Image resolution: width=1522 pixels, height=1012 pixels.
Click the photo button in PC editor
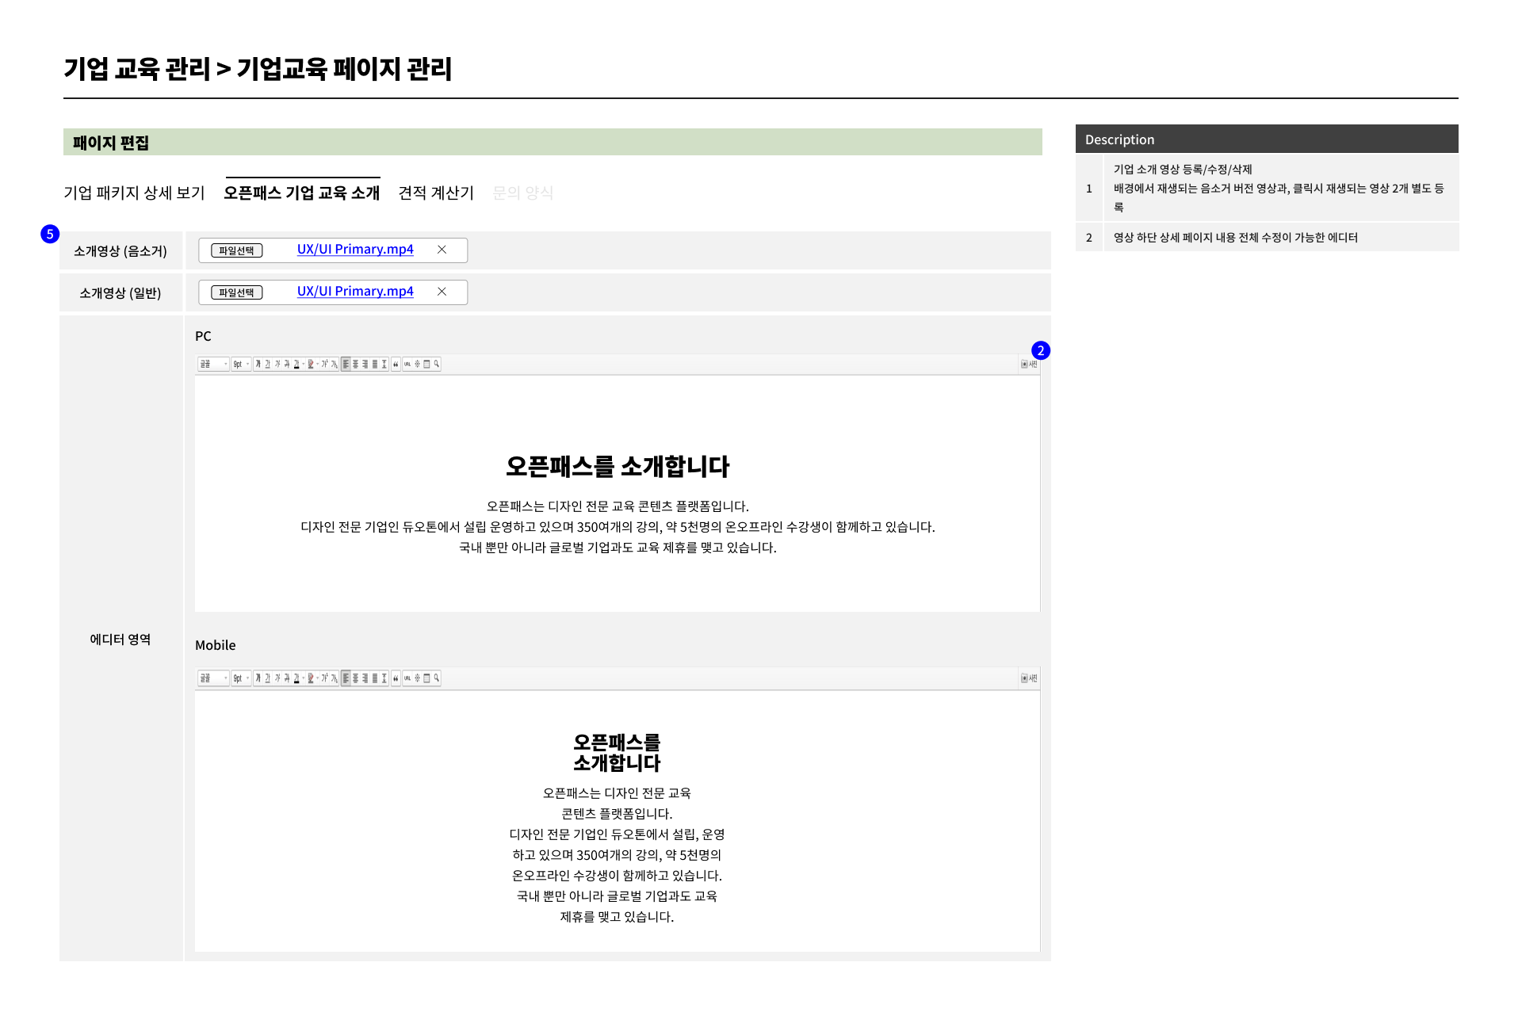[1029, 364]
